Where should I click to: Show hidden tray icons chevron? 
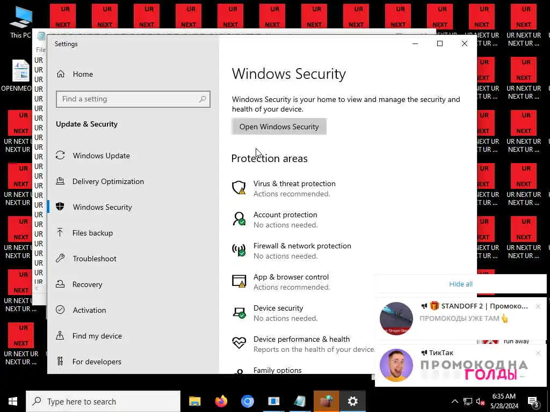[454, 401]
